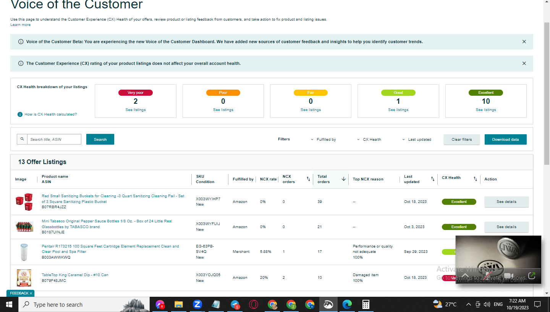Open TableTop King Caramel Dip link

pos(75,275)
